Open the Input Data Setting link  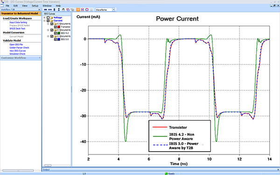(x=18, y=22)
